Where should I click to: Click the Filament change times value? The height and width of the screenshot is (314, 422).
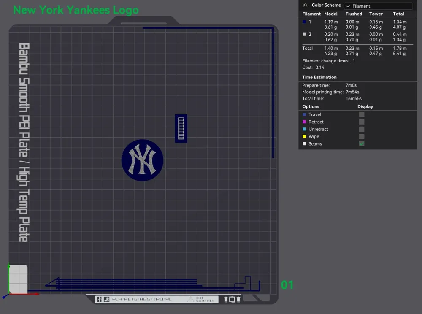coord(354,61)
